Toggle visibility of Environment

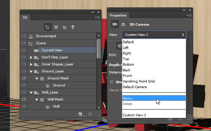[x=24, y=36]
